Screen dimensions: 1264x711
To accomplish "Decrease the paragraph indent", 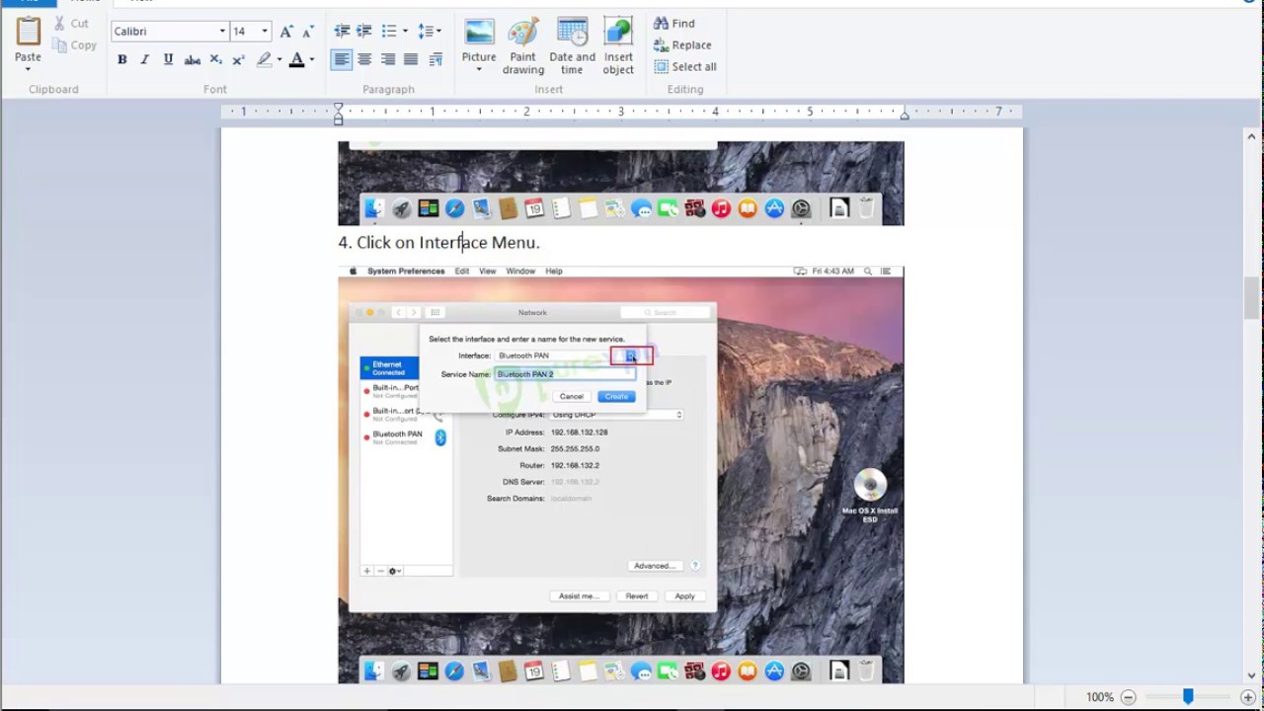I will 342,32.
